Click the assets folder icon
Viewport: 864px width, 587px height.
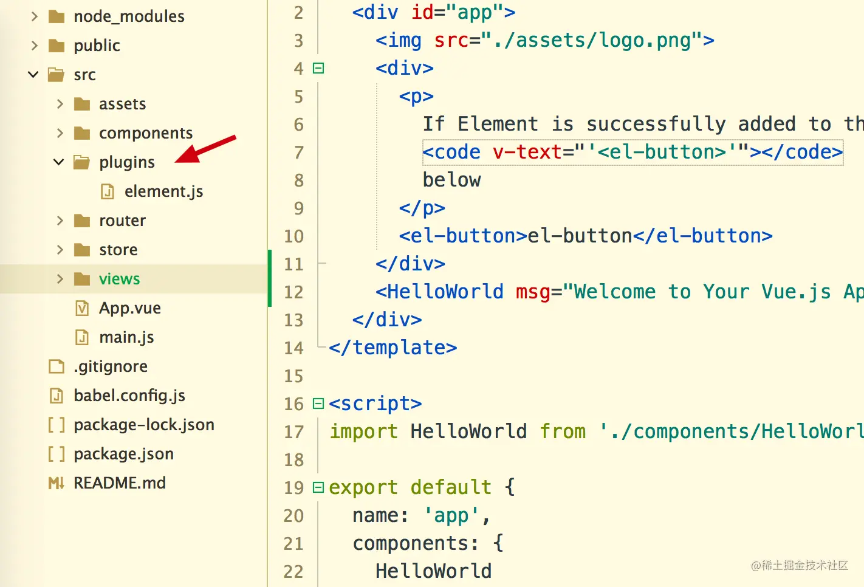click(x=82, y=104)
